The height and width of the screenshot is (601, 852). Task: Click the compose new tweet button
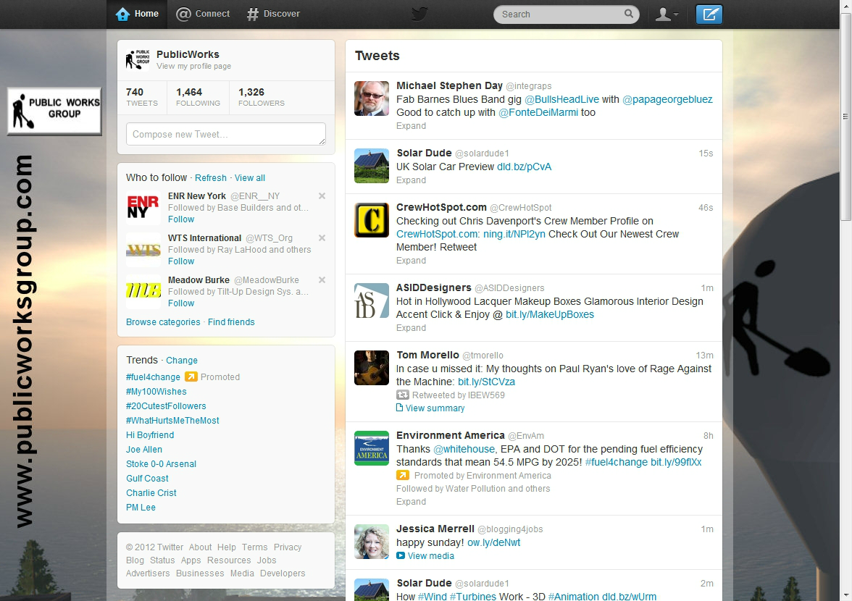click(x=709, y=14)
